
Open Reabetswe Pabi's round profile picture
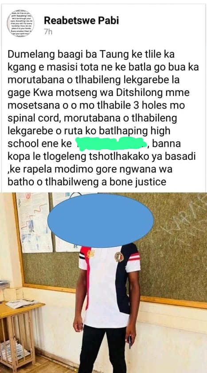click(20, 23)
